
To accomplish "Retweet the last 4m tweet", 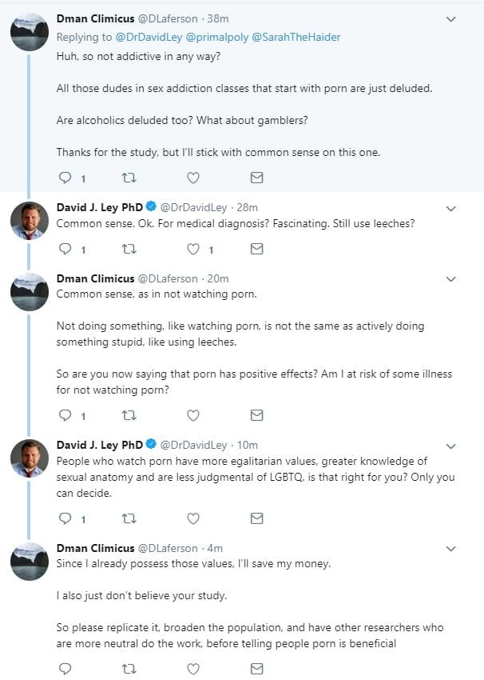I will (129, 668).
